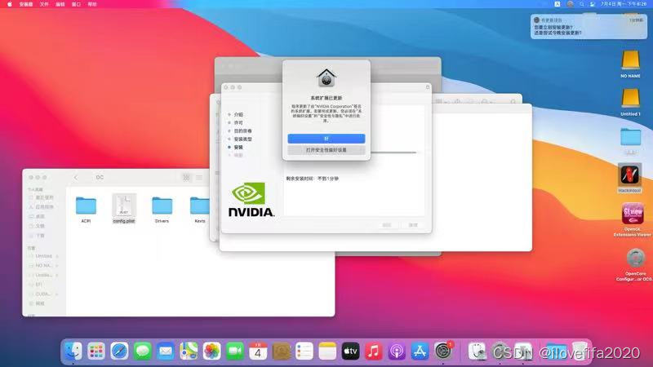Click the Spotlight search icon in menu bar

click(582, 4)
